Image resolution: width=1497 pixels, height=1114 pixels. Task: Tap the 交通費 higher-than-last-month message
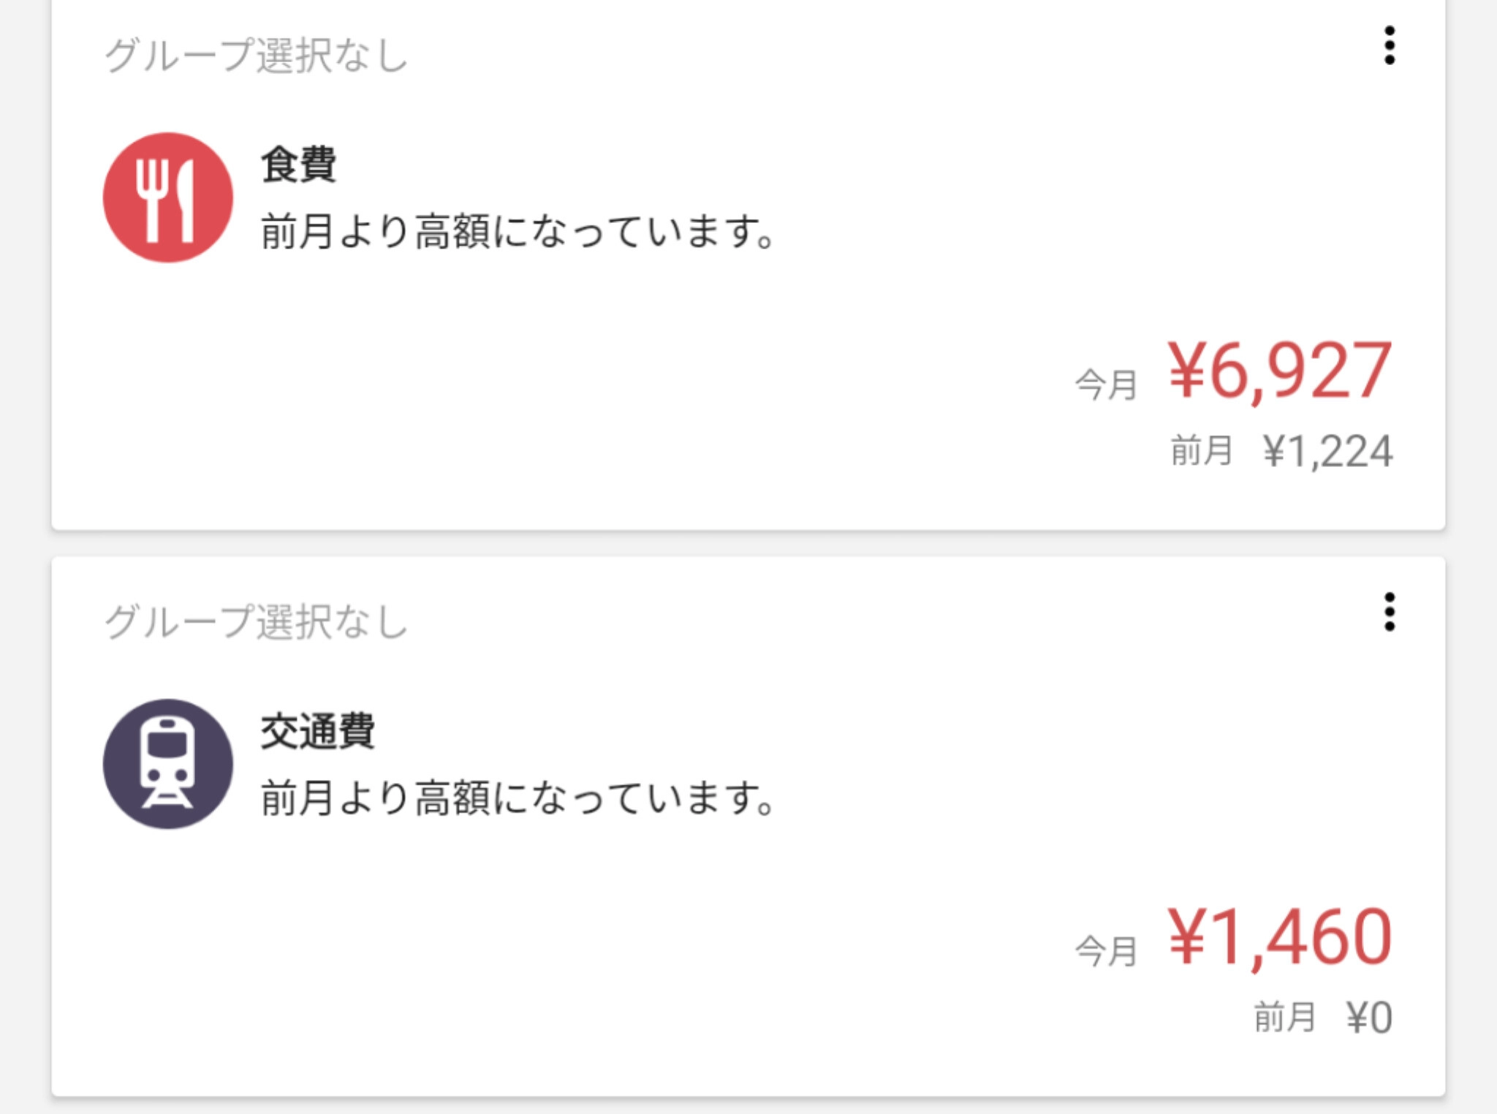coord(518,798)
